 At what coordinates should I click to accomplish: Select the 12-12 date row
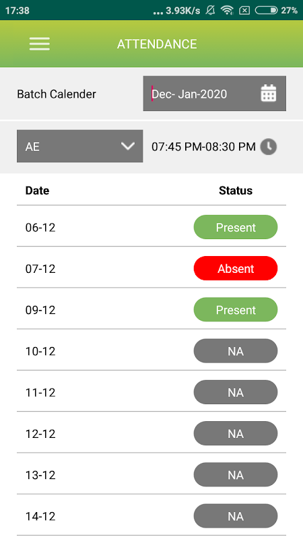(x=151, y=433)
